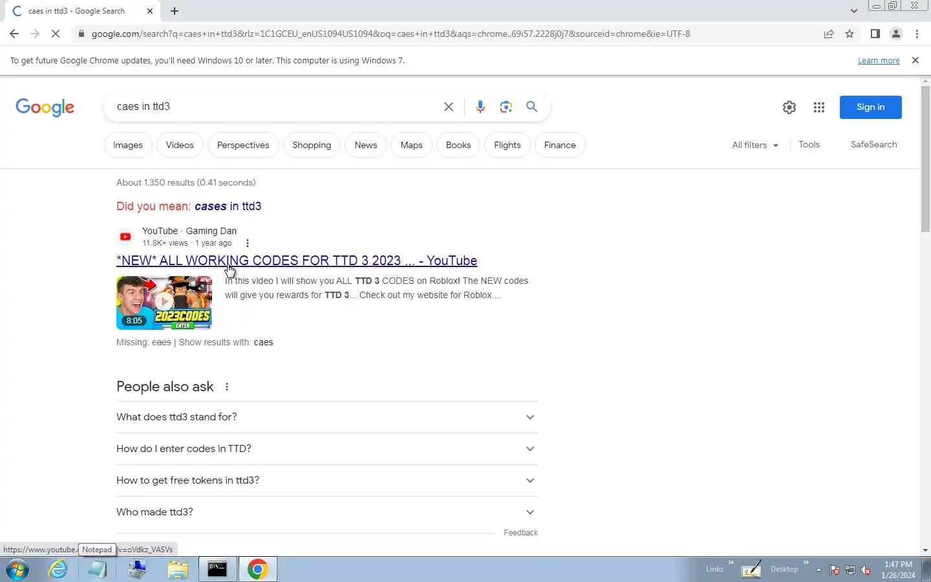The image size is (931, 582).
Task: Open a new tab with plus icon
Action: pyautogui.click(x=175, y=11)
